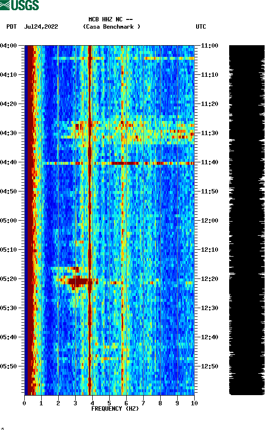Click the '11:30' UTC time label
This screenshot has width=268, height=434.
210,133
